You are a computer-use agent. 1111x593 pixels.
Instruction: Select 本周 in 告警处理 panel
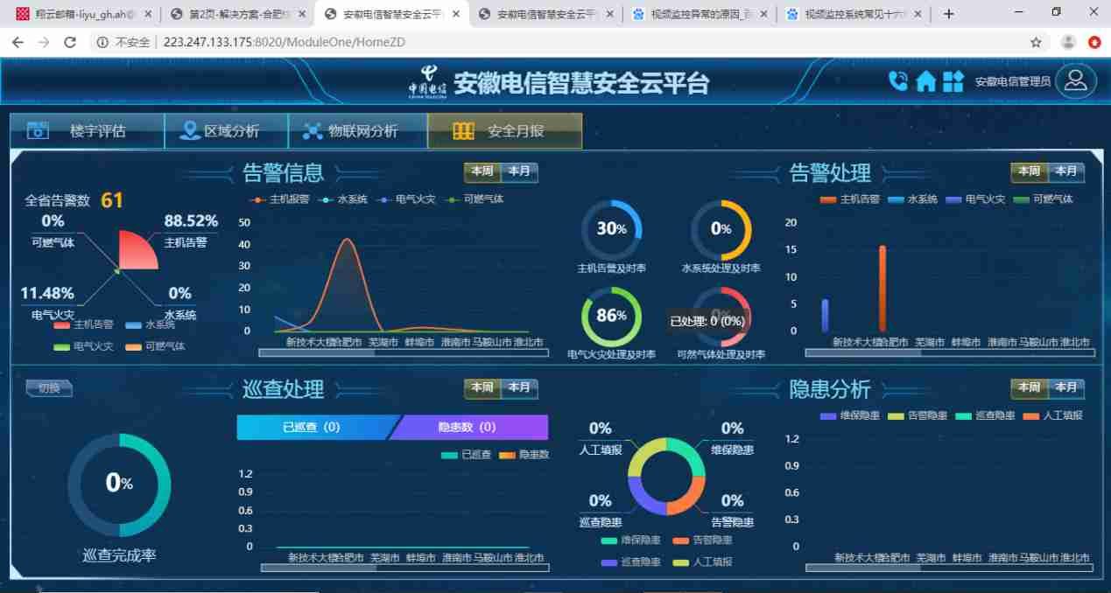[1029, 171]
